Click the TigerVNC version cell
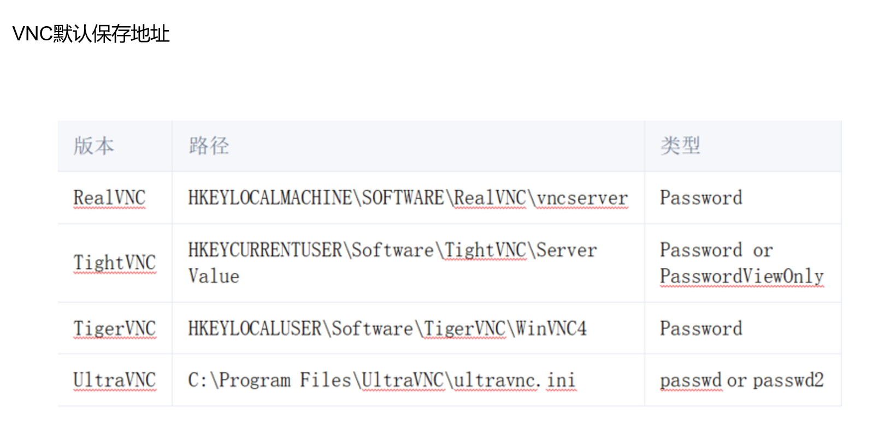The width and height of the screenshot is (878, 425). 114,328
